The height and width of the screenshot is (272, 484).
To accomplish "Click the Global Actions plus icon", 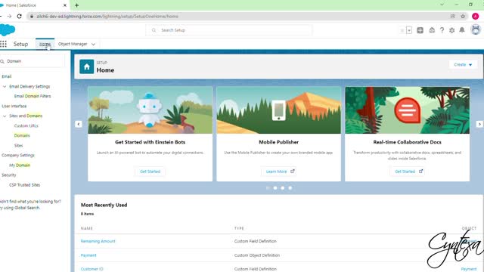I will pos(420,30).
